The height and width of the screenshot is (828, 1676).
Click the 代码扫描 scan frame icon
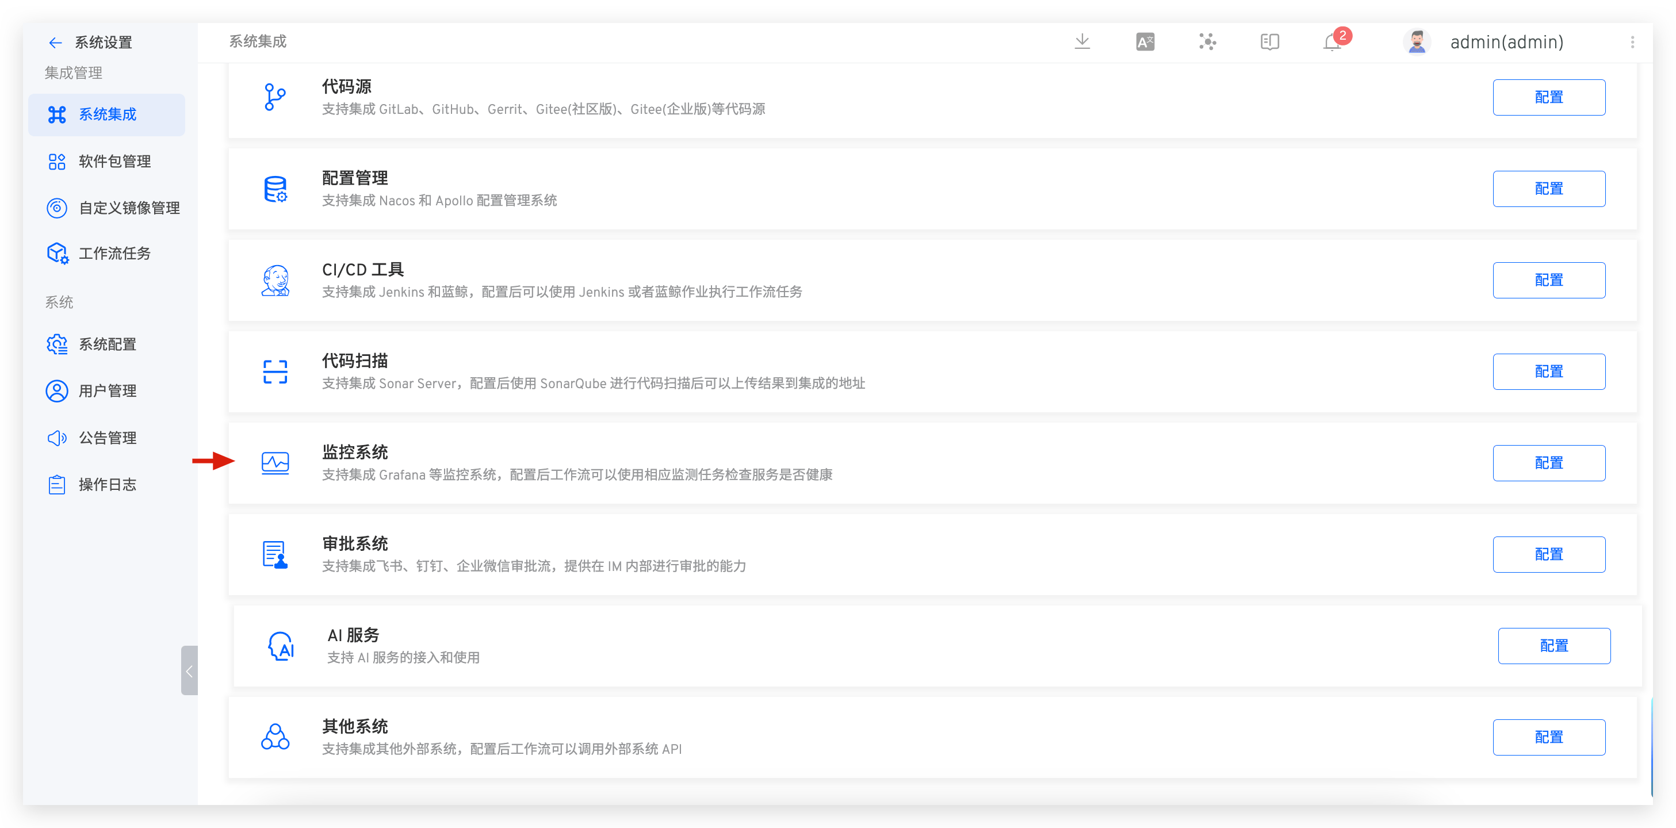click(275, 371)
